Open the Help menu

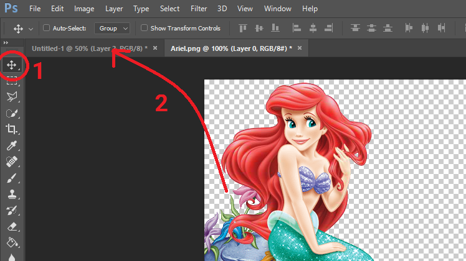point(310,9)
